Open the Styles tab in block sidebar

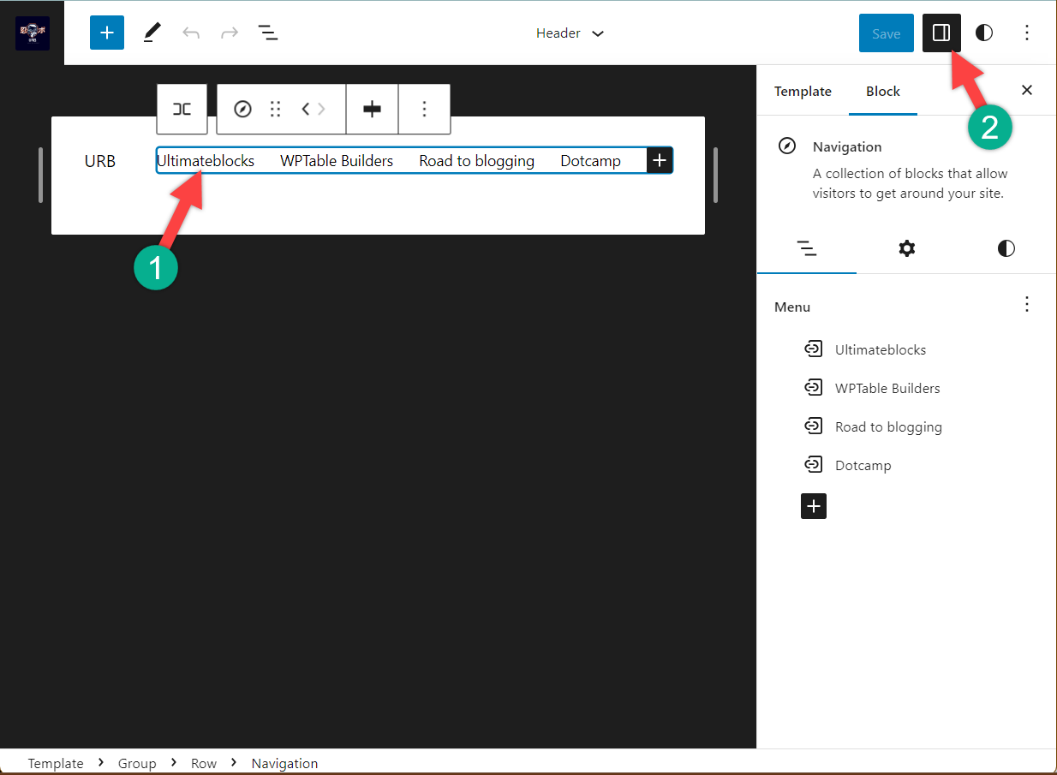pyautogui.click(x=1006, y=248)
